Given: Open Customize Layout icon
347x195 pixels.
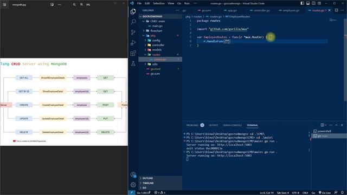Looking at the screenshot, I should pyautogui.click(x=319, y=3).
